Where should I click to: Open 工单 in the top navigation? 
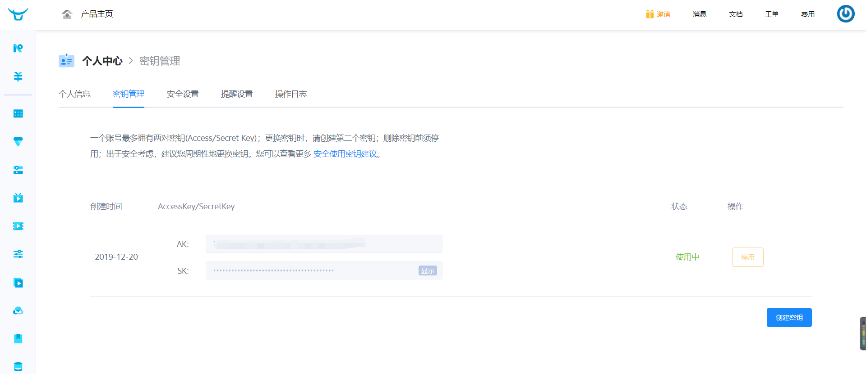(772, 14)
